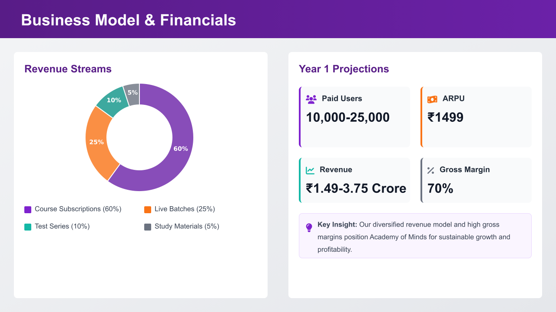Click the Course Subscriptions (60%) legend label
The height and width of the screenshot is (312, 556).
pyautogui.click(x=78, y=209)
